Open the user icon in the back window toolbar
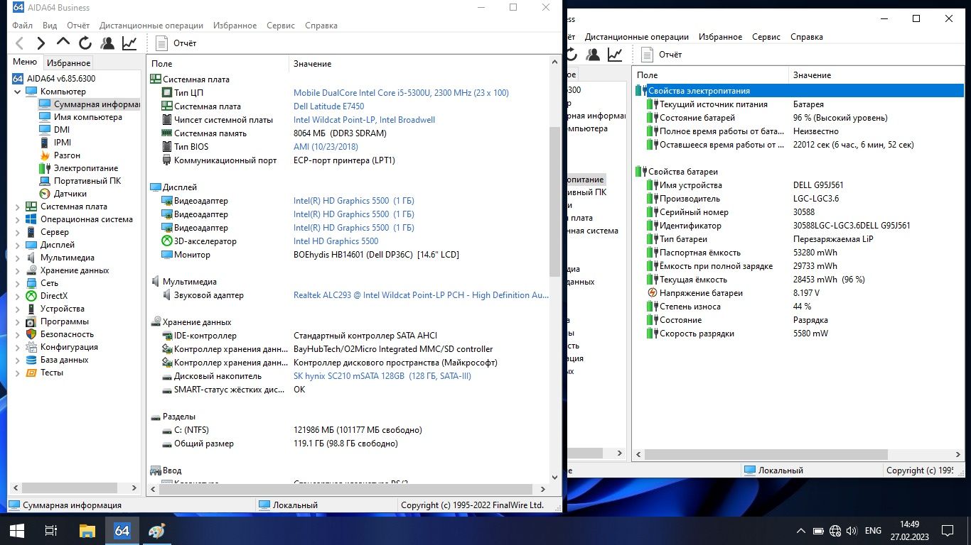971x545 pixels. (x=593, y=55)
